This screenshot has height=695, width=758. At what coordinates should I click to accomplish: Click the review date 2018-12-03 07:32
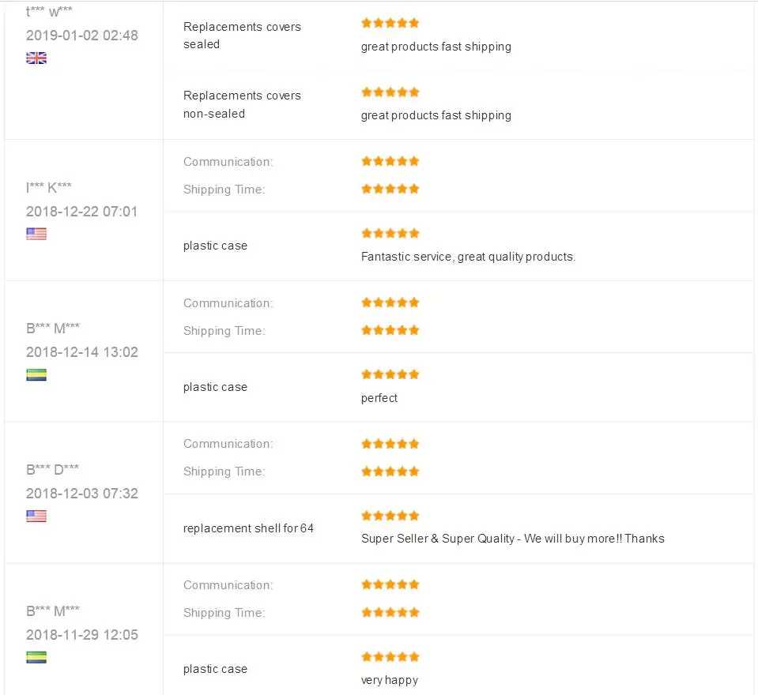pyautogui.click(x=82, y=494)
